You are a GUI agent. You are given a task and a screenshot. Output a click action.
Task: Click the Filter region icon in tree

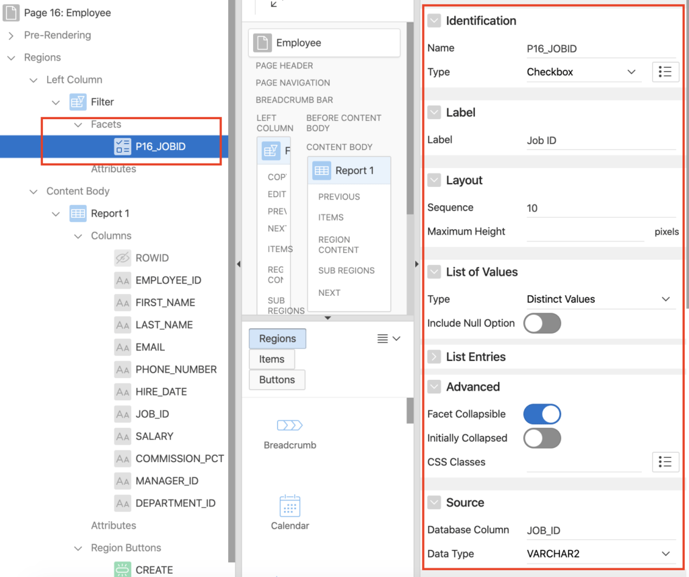pos(78,102)
